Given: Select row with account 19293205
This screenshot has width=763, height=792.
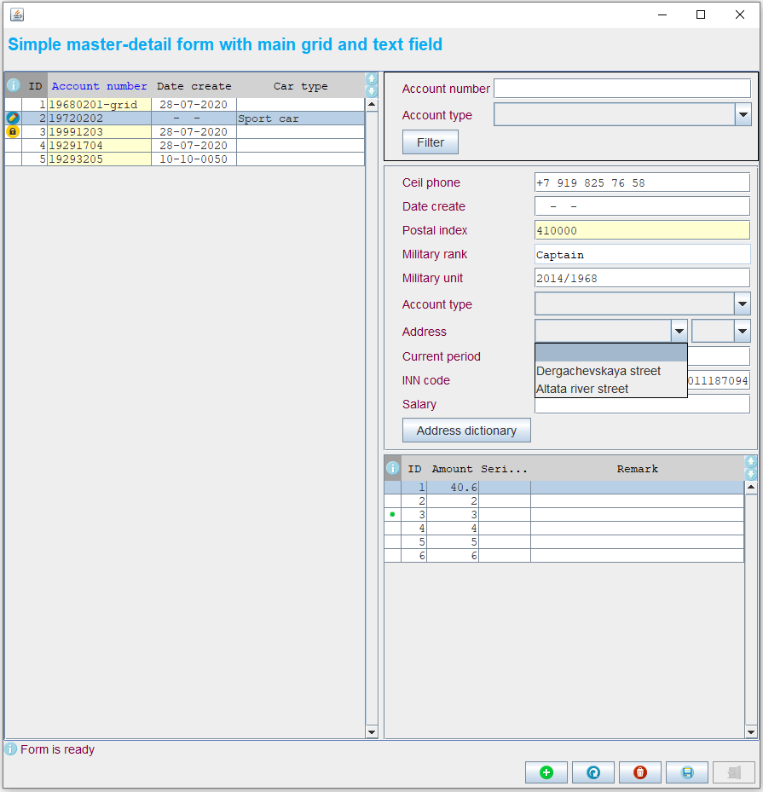Looking at the screenshot, I should point(185,159).
